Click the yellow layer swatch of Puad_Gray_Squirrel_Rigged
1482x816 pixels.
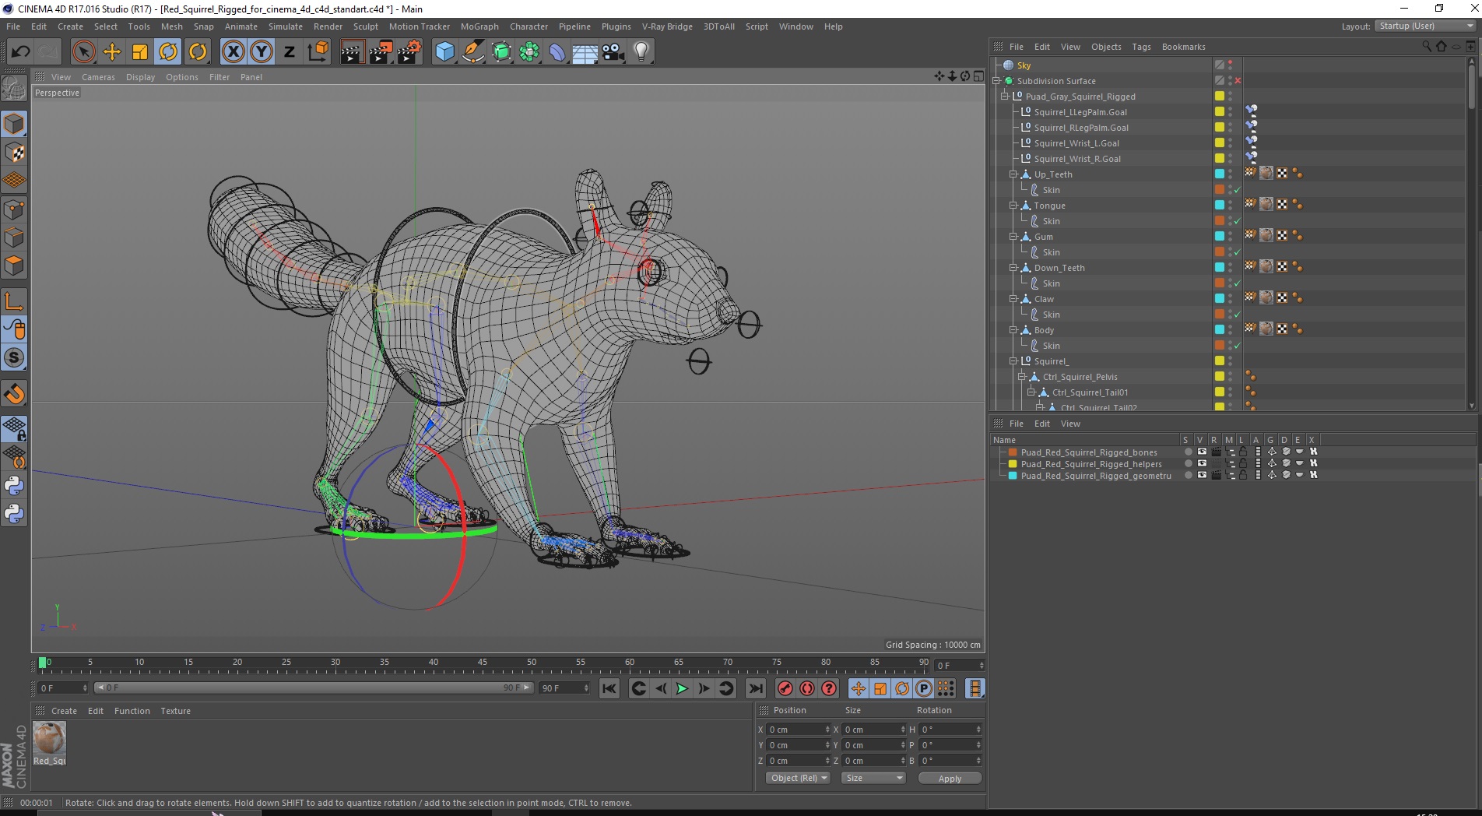(x=1219, y=97)
